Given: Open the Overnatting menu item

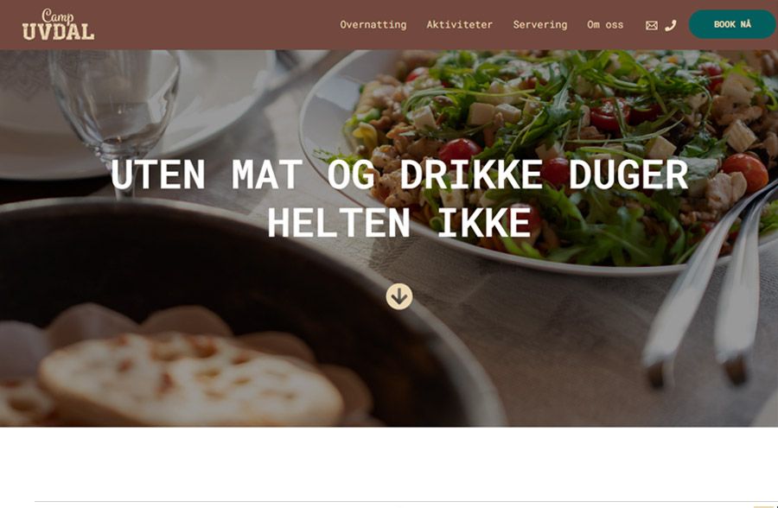Looking at the screenshot, I should pos(373,25).
